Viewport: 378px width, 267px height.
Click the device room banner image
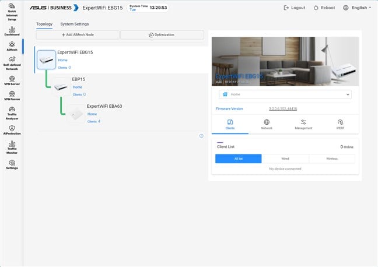285,61
